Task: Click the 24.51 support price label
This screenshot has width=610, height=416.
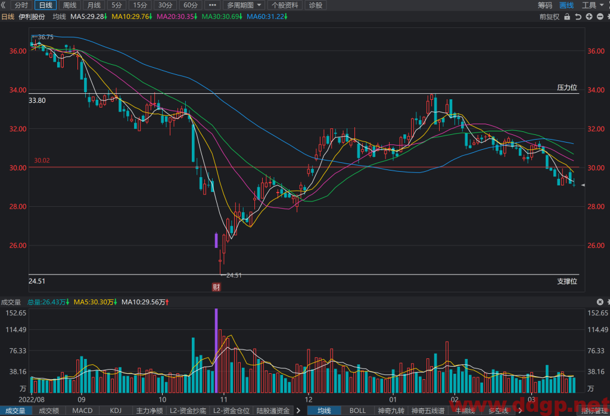Action: tap(37, 281)
